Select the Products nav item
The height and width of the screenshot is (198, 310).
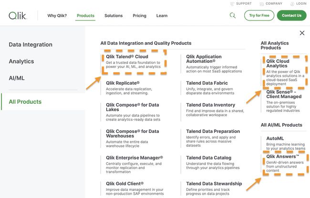point(85,16)
